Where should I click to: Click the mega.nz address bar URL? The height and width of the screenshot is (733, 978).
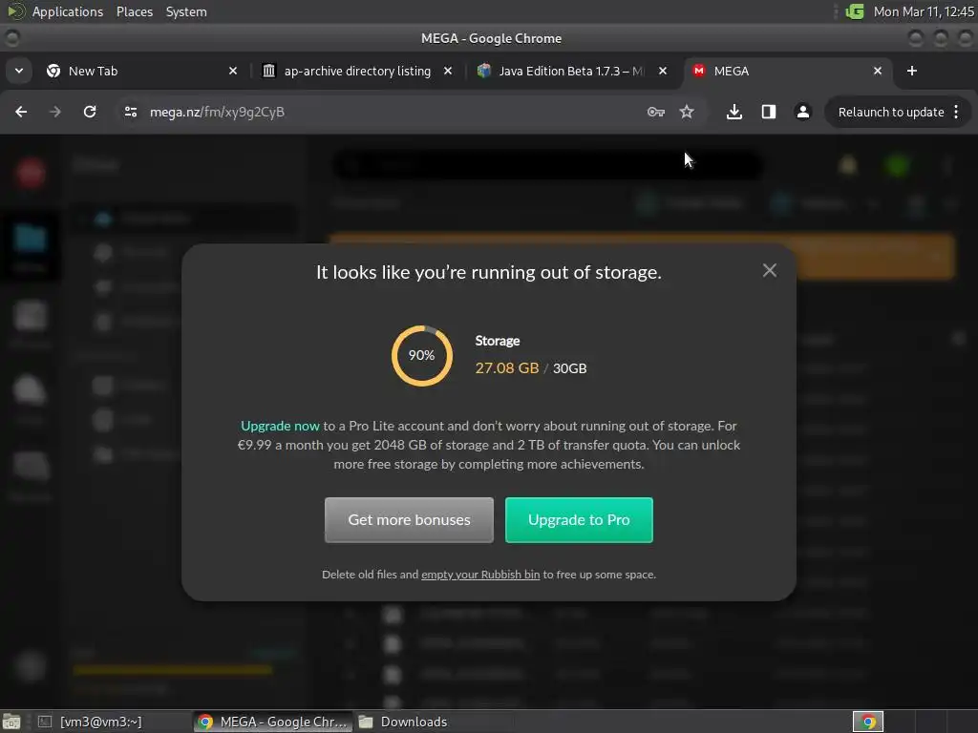[217, 112]
